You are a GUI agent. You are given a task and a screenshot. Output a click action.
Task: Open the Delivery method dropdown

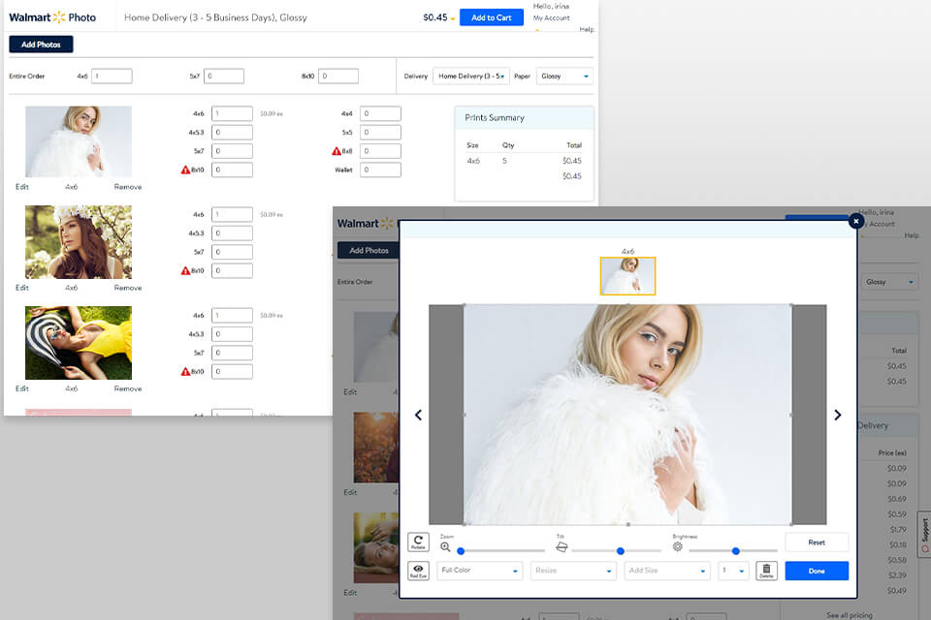point(471,76)
